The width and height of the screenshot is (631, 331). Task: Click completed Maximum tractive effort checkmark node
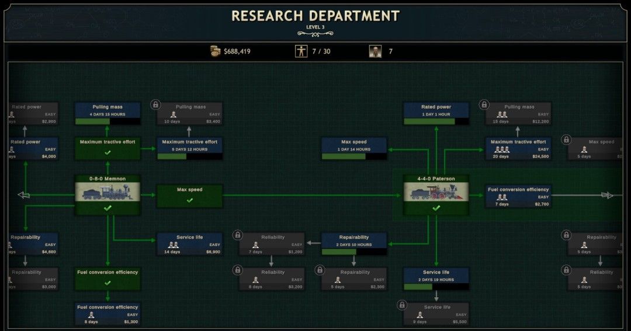coord(108,148)
